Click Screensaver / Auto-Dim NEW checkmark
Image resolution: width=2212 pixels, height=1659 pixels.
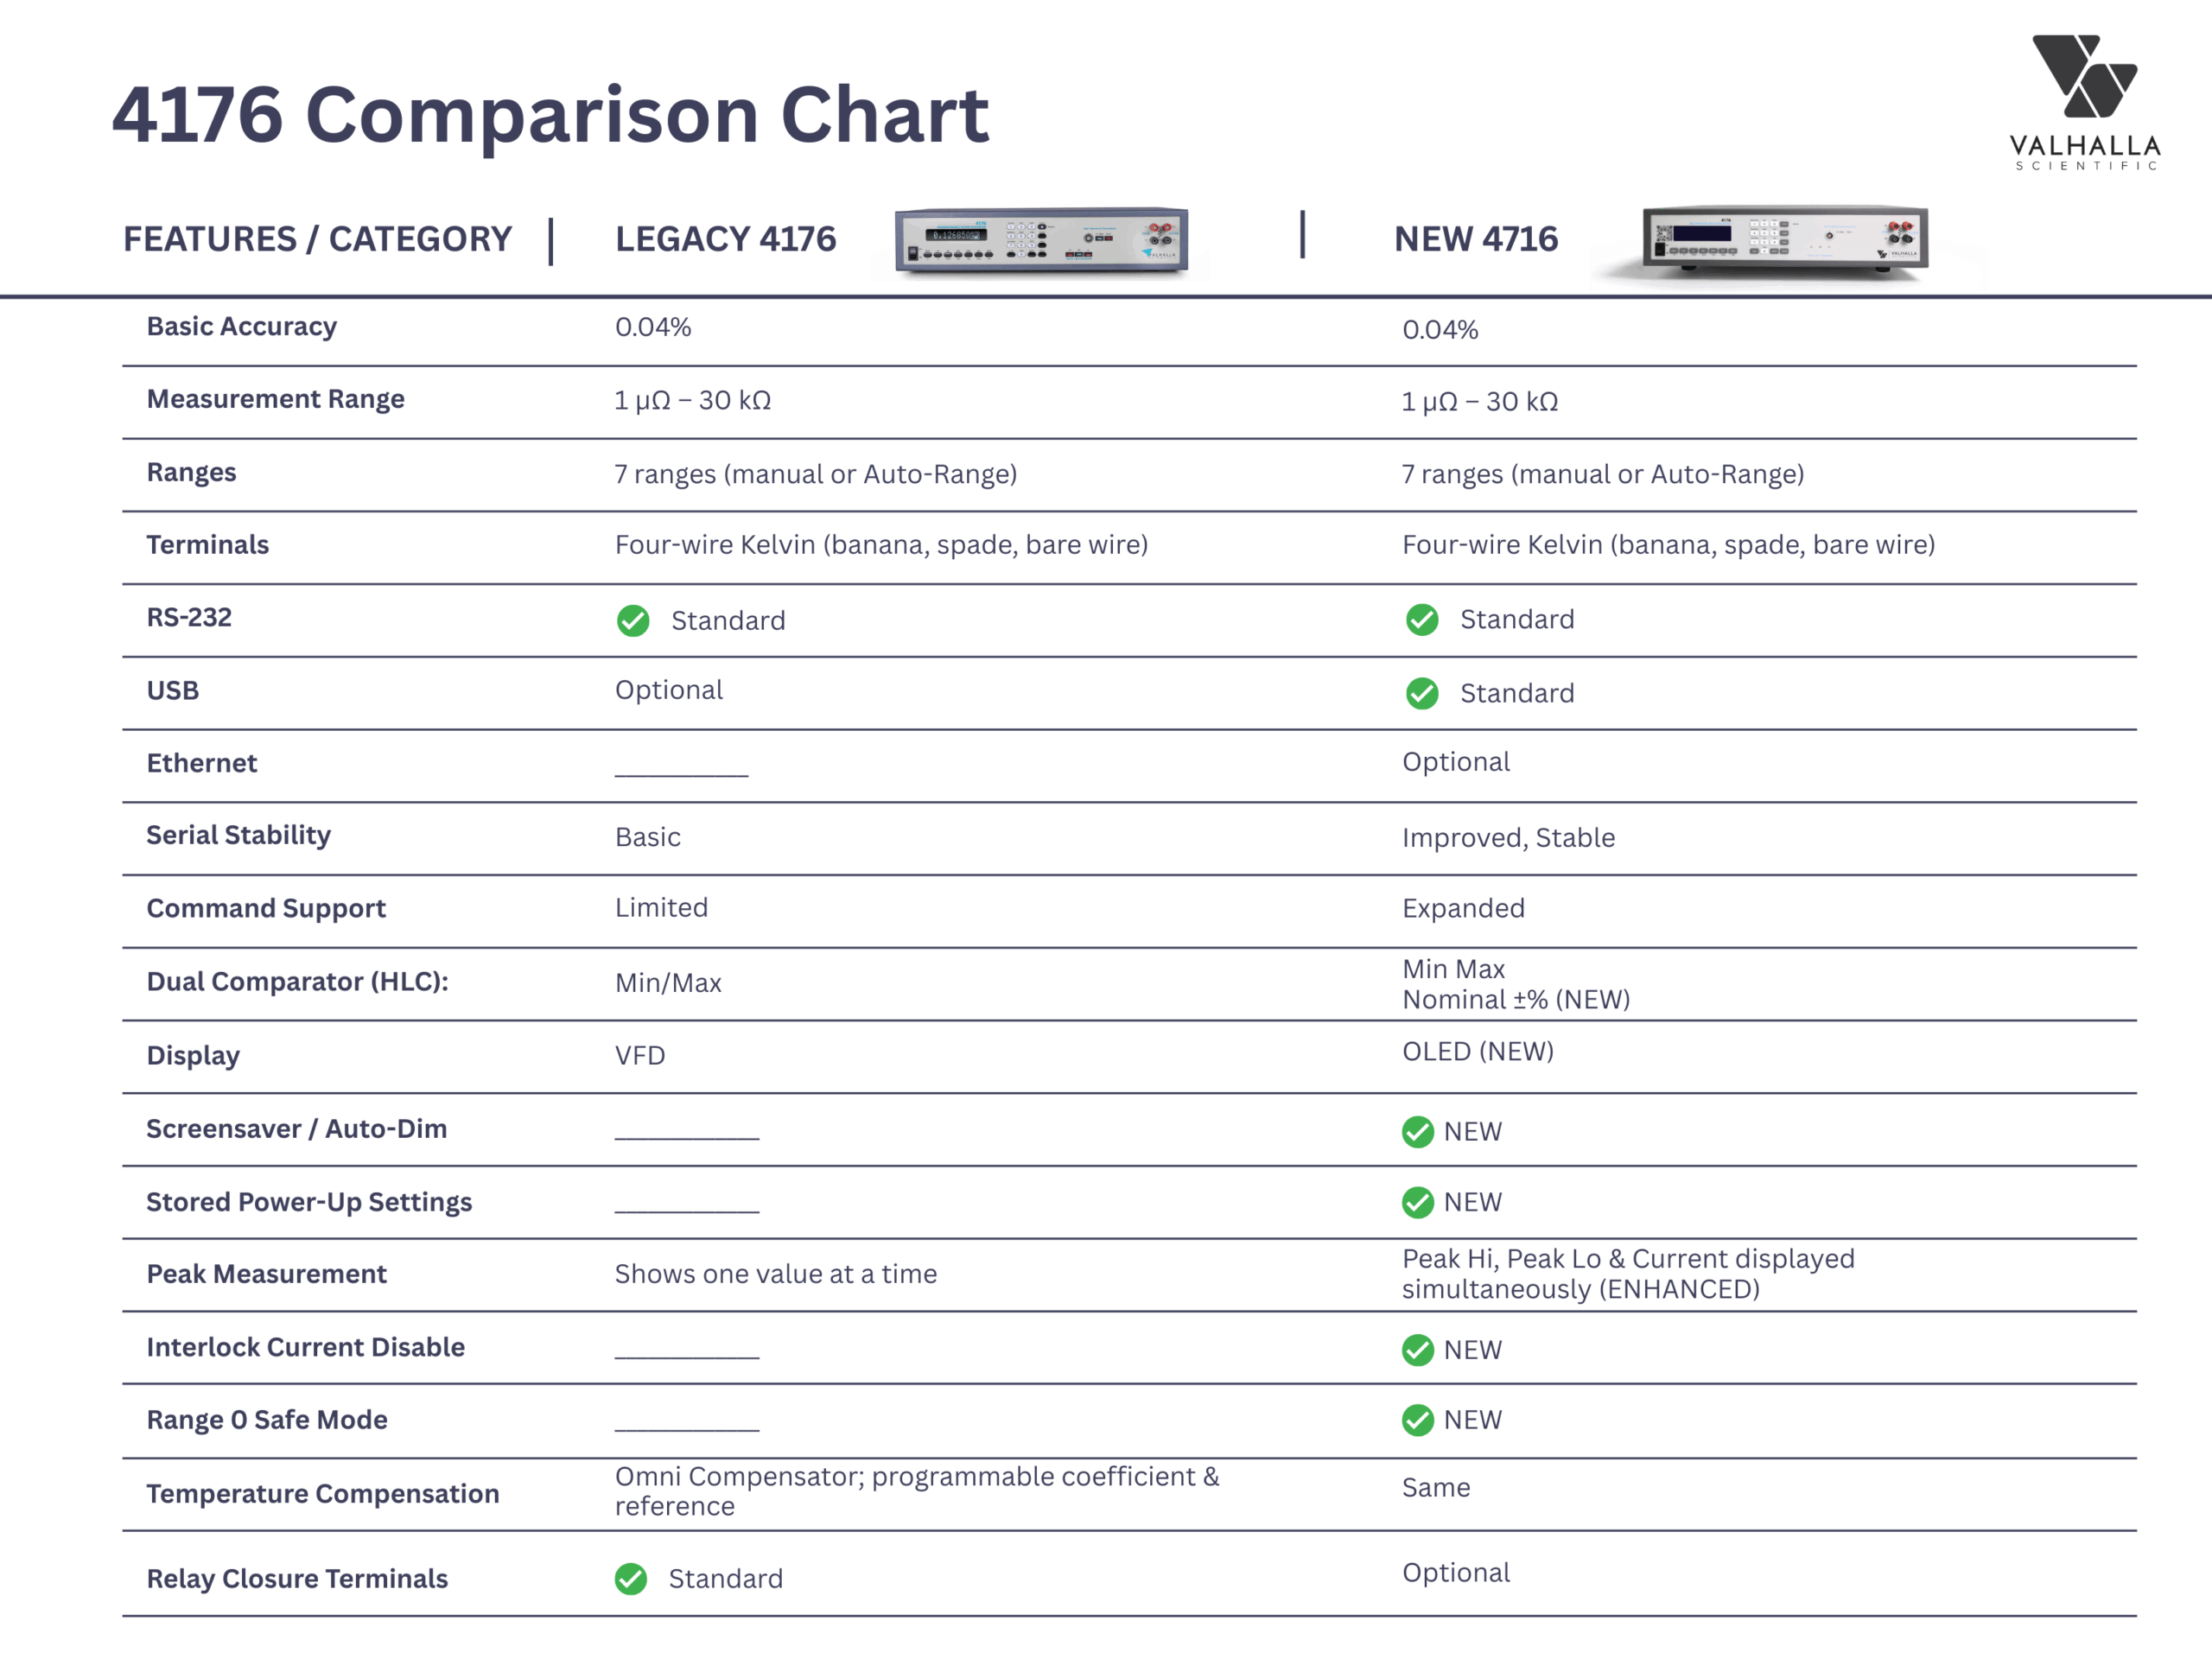click(x=1417, y=1132)
